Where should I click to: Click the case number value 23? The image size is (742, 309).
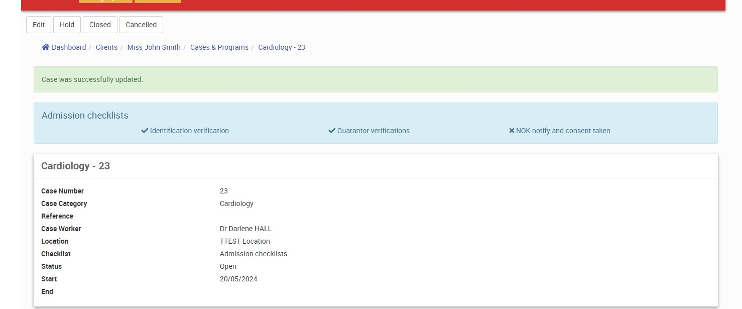pos(224,191)
